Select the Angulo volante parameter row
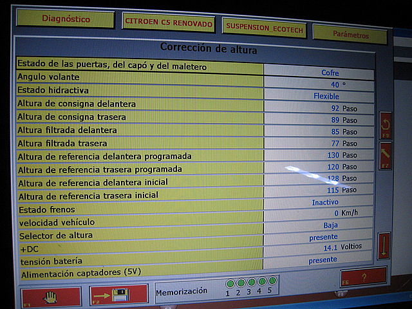Screen dimensions: 412x309 138,77
